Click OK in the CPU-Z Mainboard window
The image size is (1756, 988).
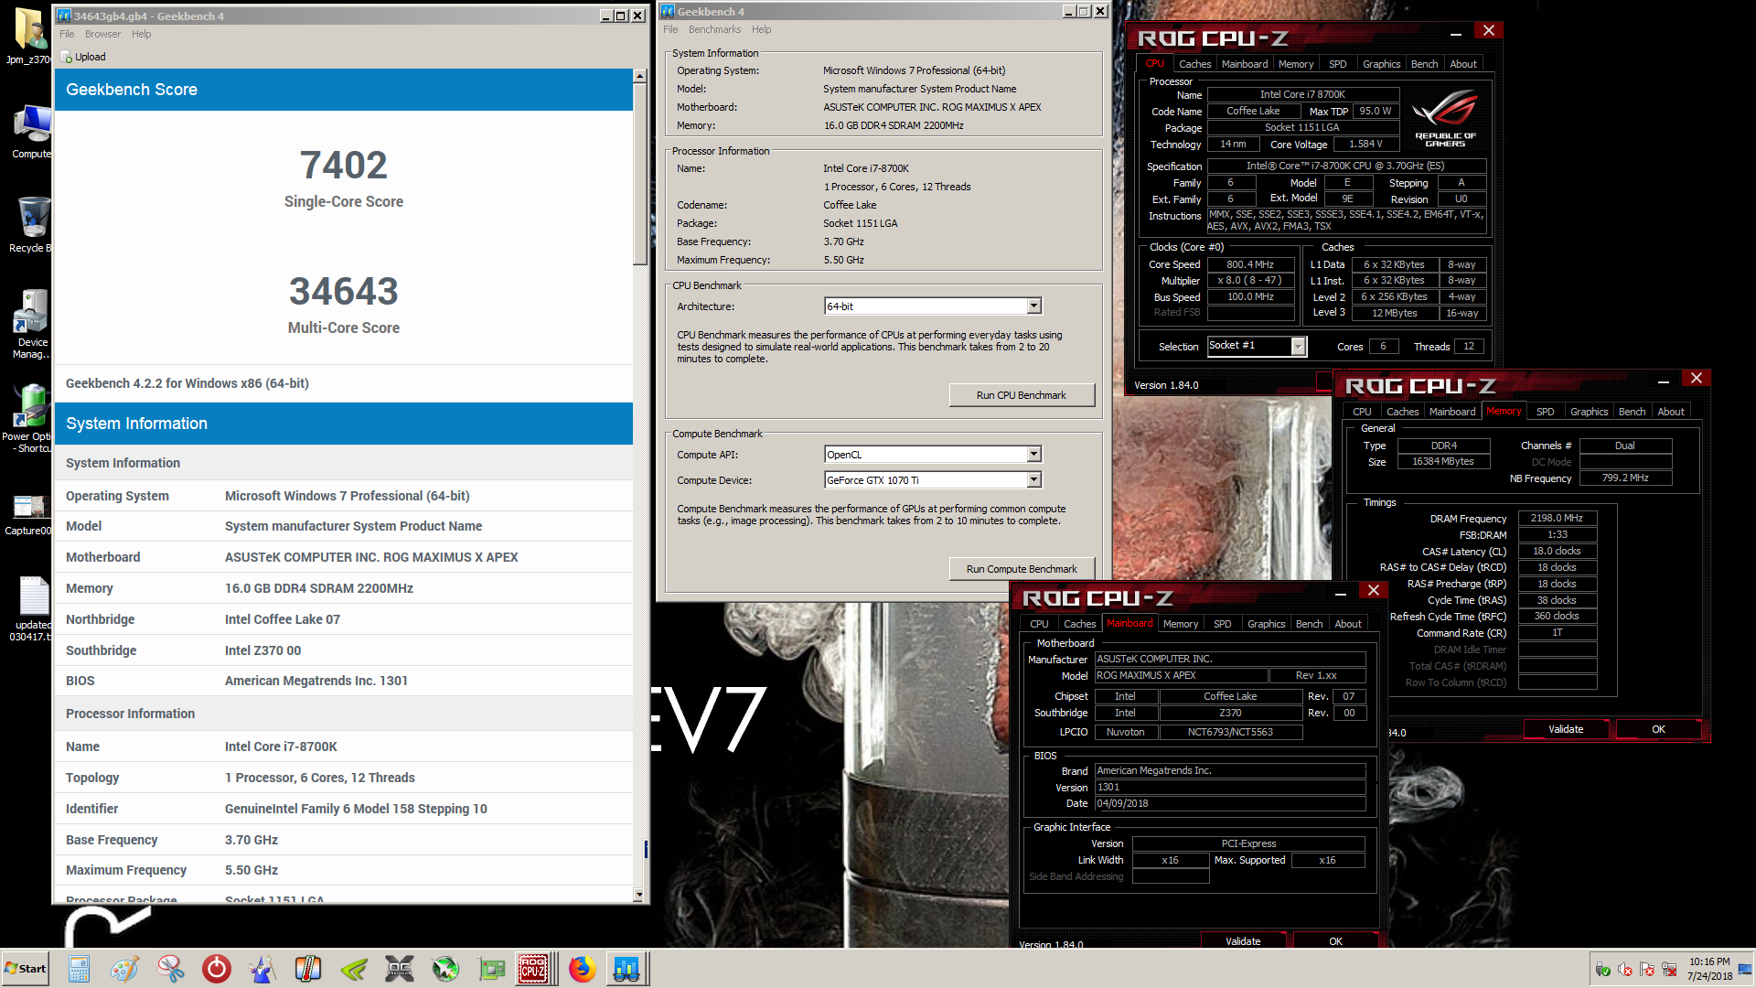(1335, 940)
